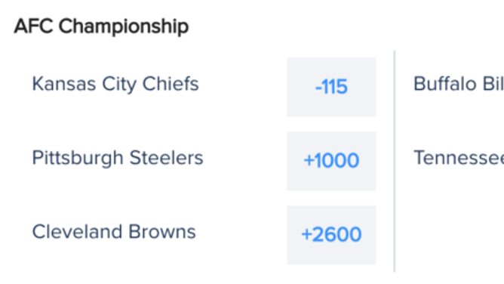504x284 pixels.
Task: Tap the gray box showing -115
Action: (x=331, y=87)
